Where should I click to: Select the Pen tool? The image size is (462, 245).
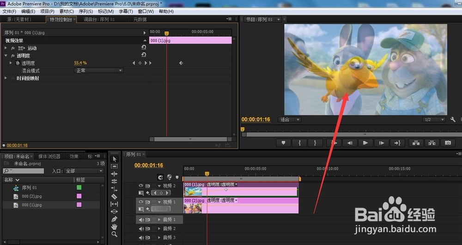pos(114,219)
